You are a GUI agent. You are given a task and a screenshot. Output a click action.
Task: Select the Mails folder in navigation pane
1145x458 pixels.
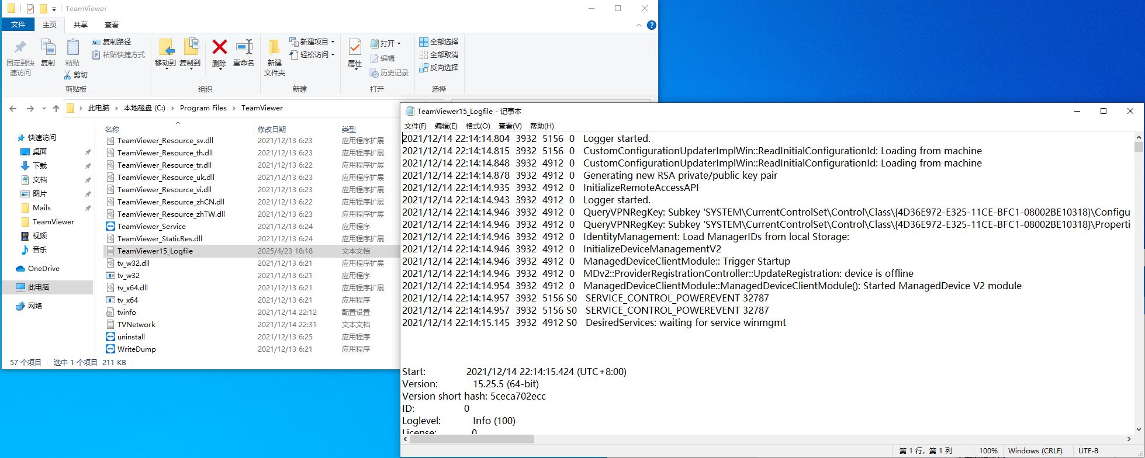[x=41, y=208]
